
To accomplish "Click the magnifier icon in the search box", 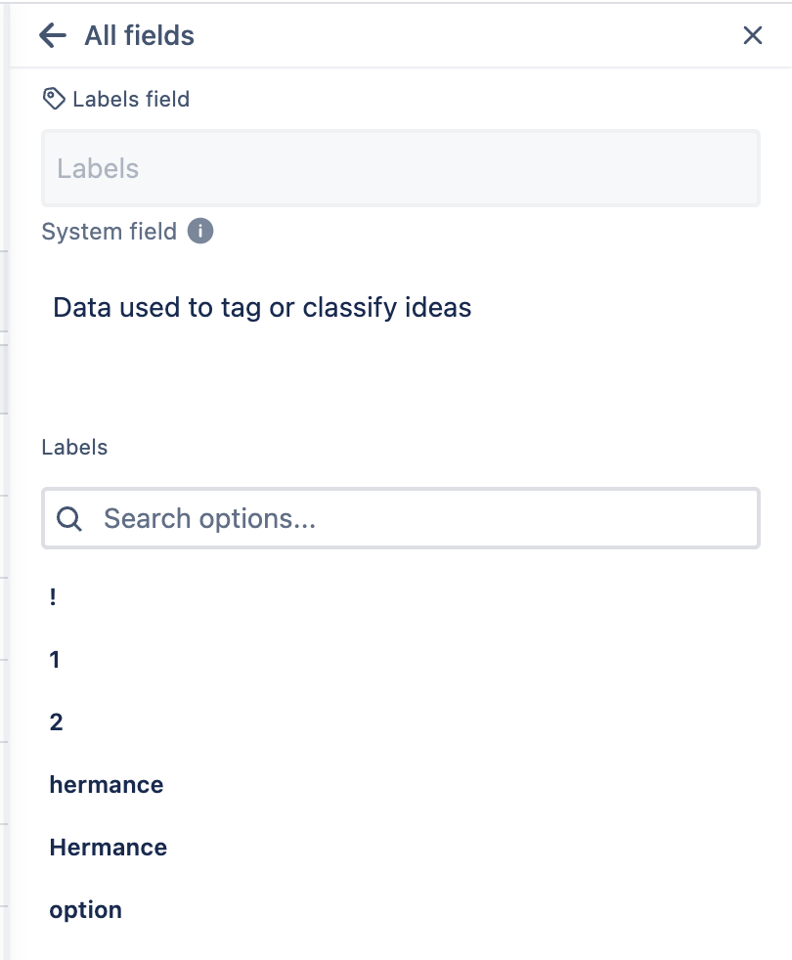I will [x=69, y=518].
